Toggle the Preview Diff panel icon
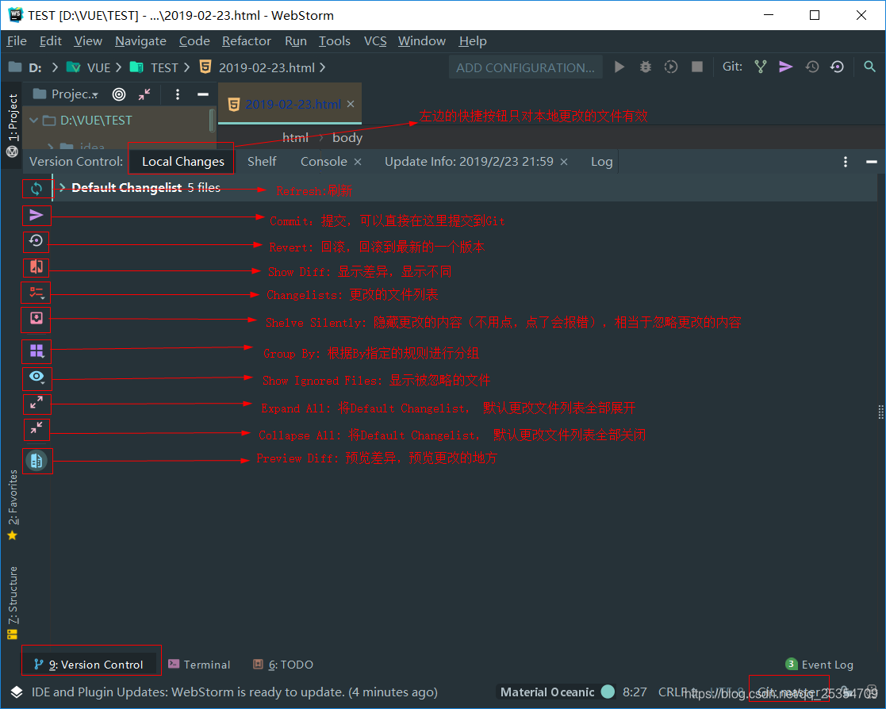 click(37, 460)
